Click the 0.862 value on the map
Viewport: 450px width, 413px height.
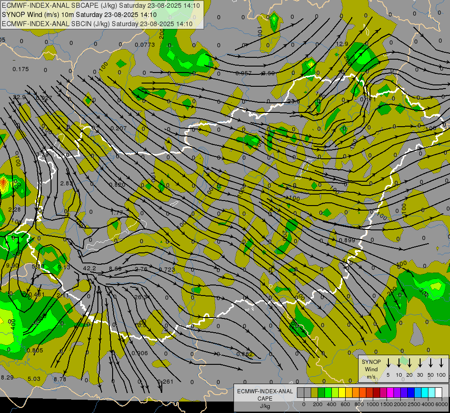coord(245,354)
